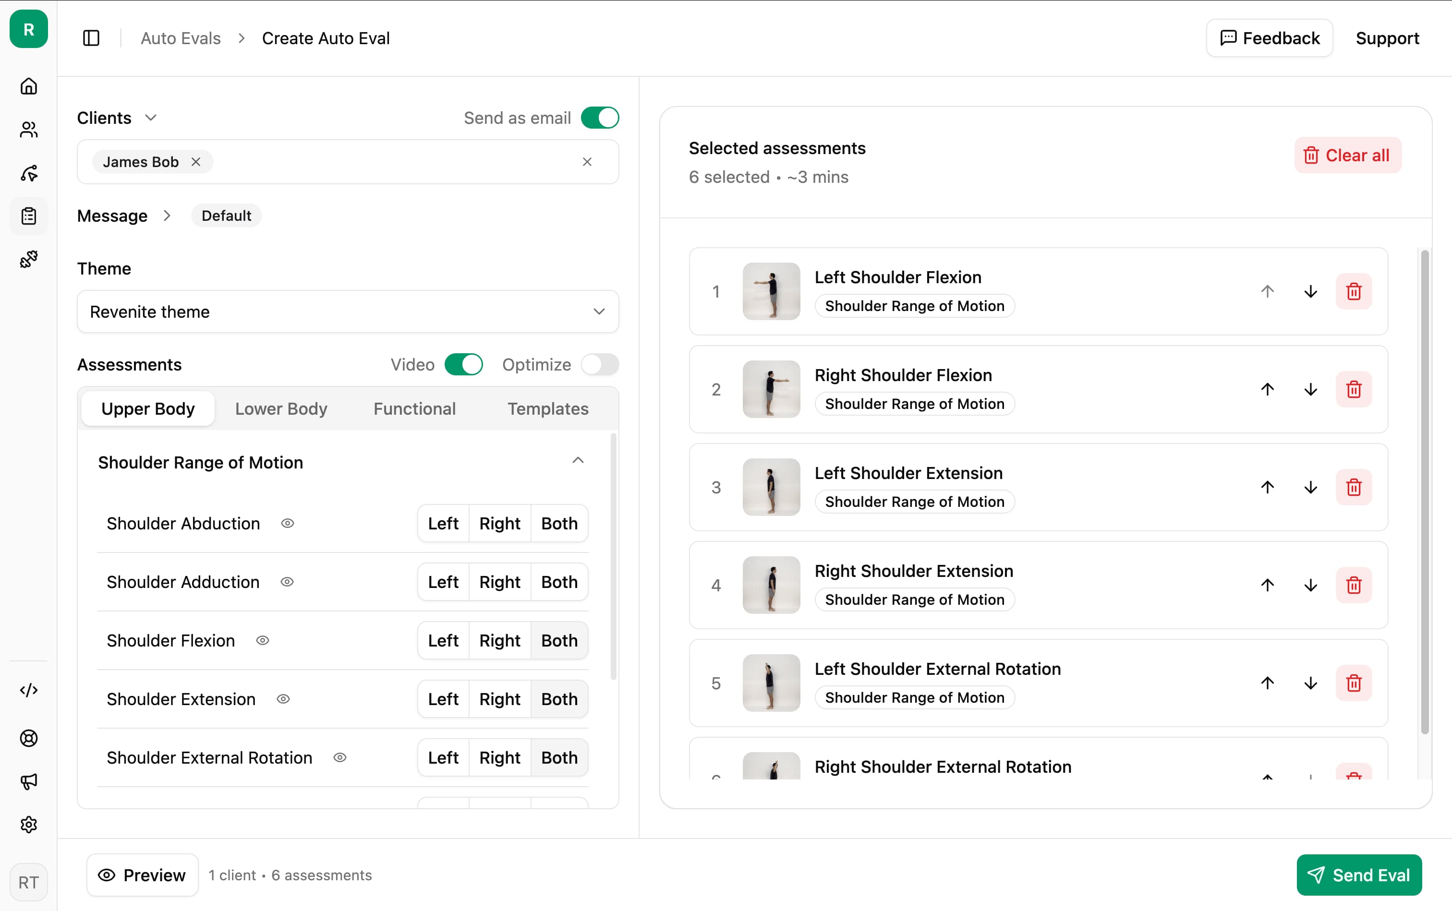Open the megaphone announcements icon
1452x911 pixels.
tap(28, 781)
